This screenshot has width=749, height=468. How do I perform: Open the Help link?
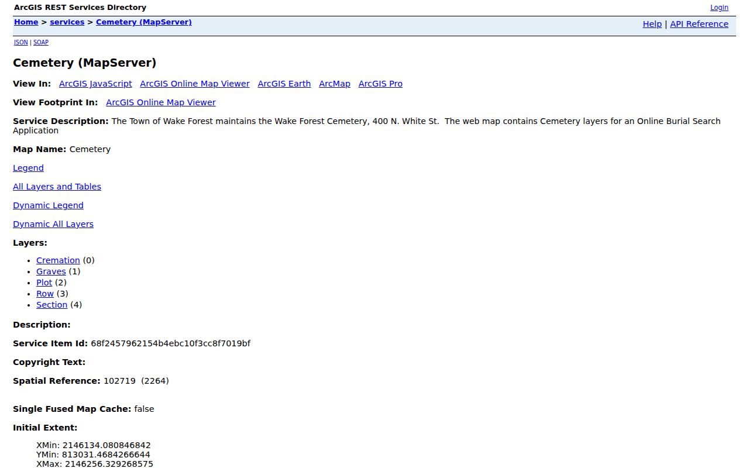coord(652,24)
